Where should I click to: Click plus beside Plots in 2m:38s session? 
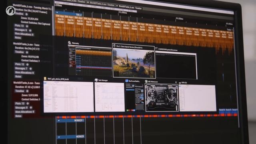[x=27, y=26]
